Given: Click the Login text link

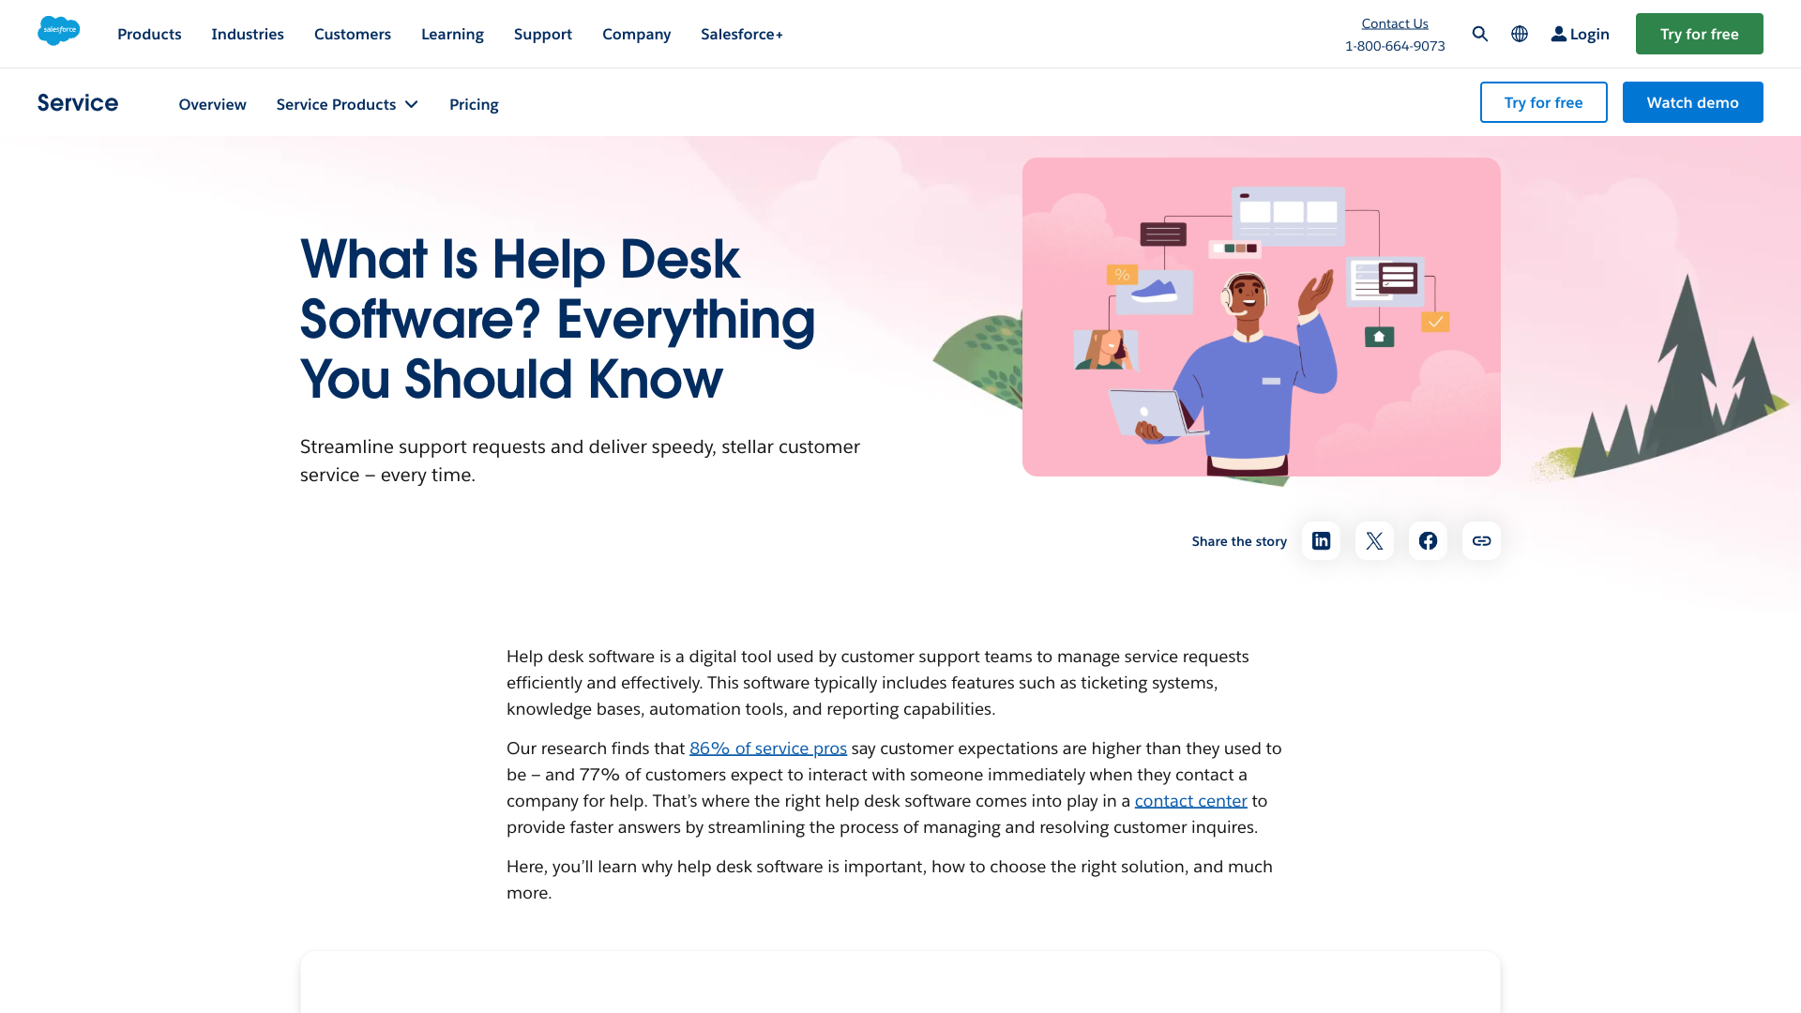Looking at the screenshot, I should click(1590, 34).
